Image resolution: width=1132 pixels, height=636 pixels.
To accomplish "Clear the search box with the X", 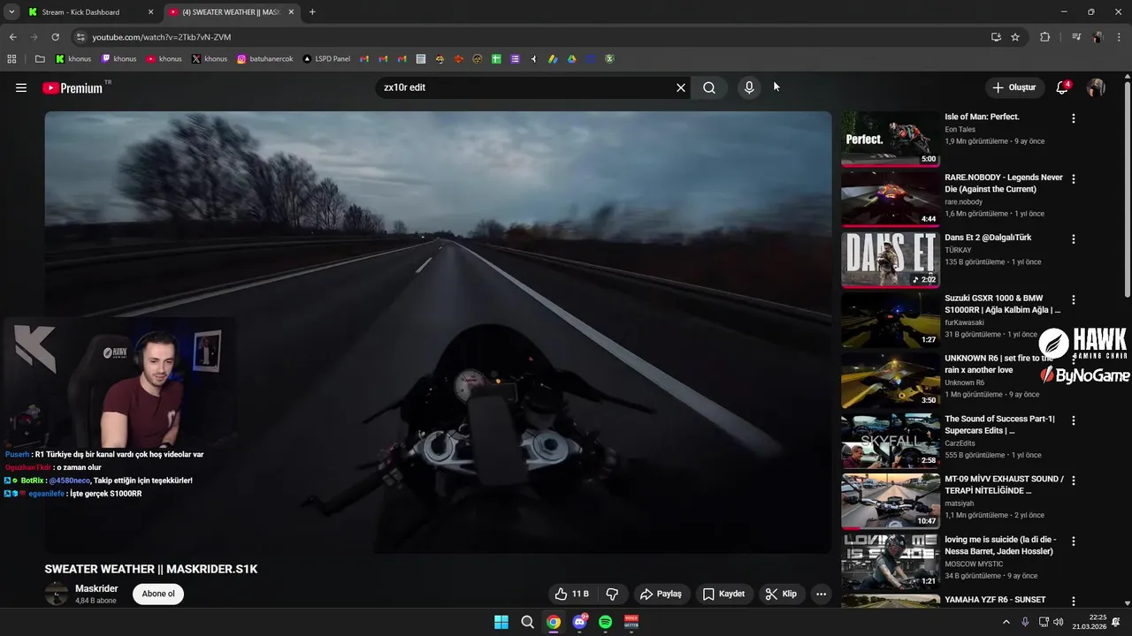I will click(681, 87).
